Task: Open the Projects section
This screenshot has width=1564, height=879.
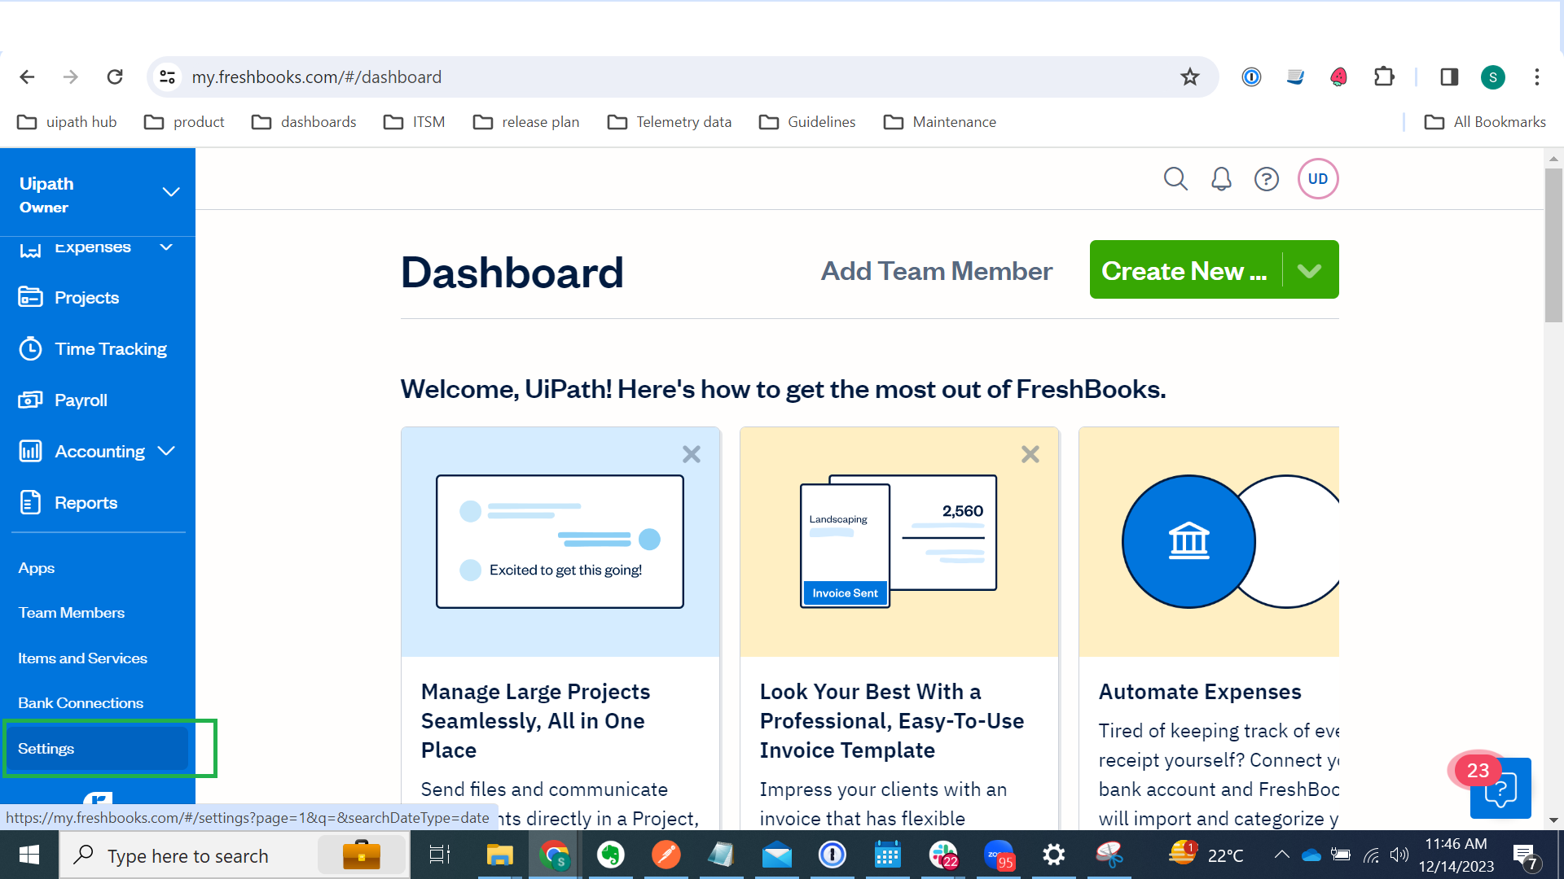Action: point(86,298)
